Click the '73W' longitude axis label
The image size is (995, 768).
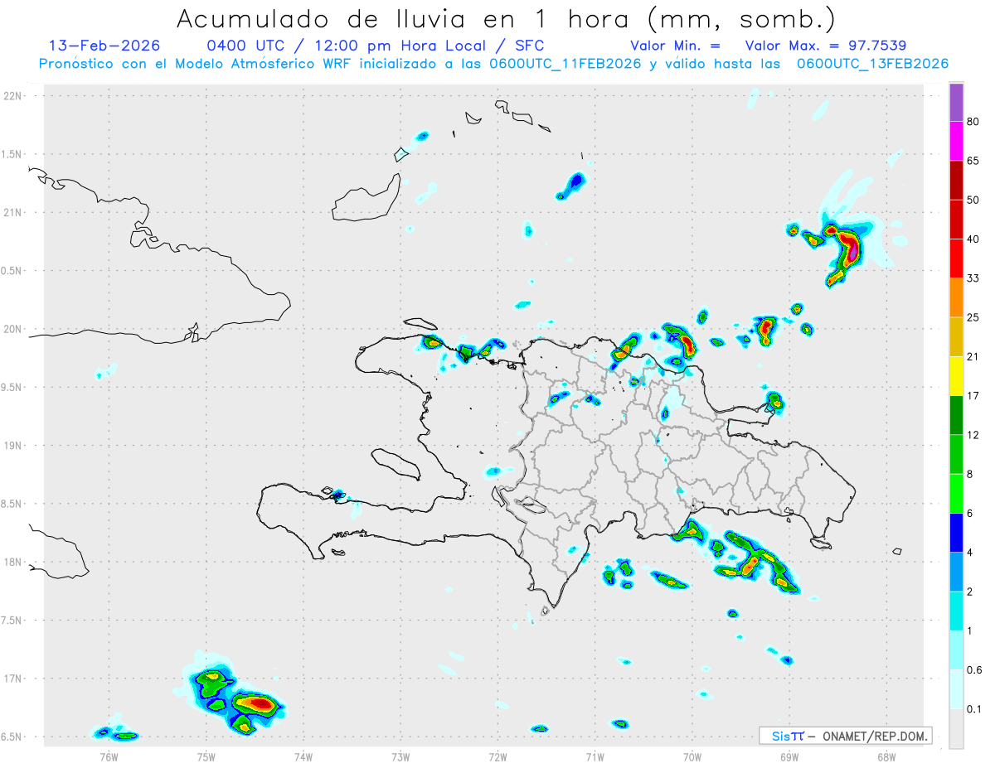400,757
